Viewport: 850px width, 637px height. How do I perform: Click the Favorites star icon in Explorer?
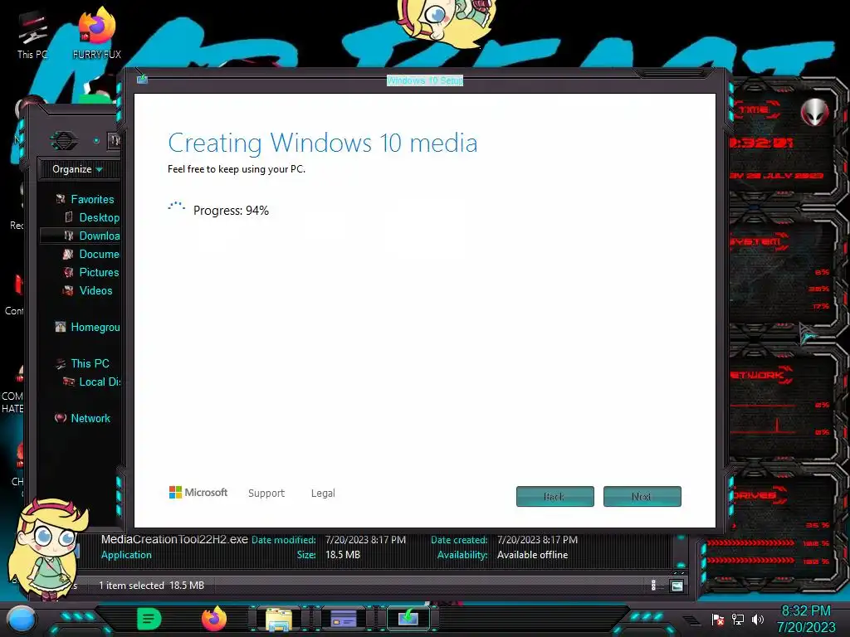click(x=61, y=199)
